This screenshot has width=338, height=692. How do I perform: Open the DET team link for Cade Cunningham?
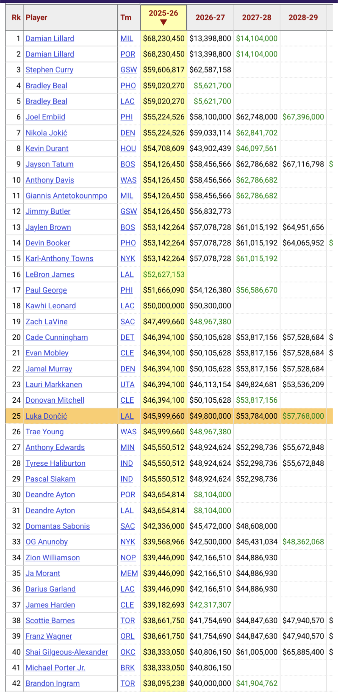click(128, 337)
